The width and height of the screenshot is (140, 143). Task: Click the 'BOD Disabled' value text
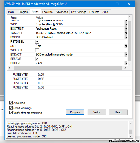44,37
